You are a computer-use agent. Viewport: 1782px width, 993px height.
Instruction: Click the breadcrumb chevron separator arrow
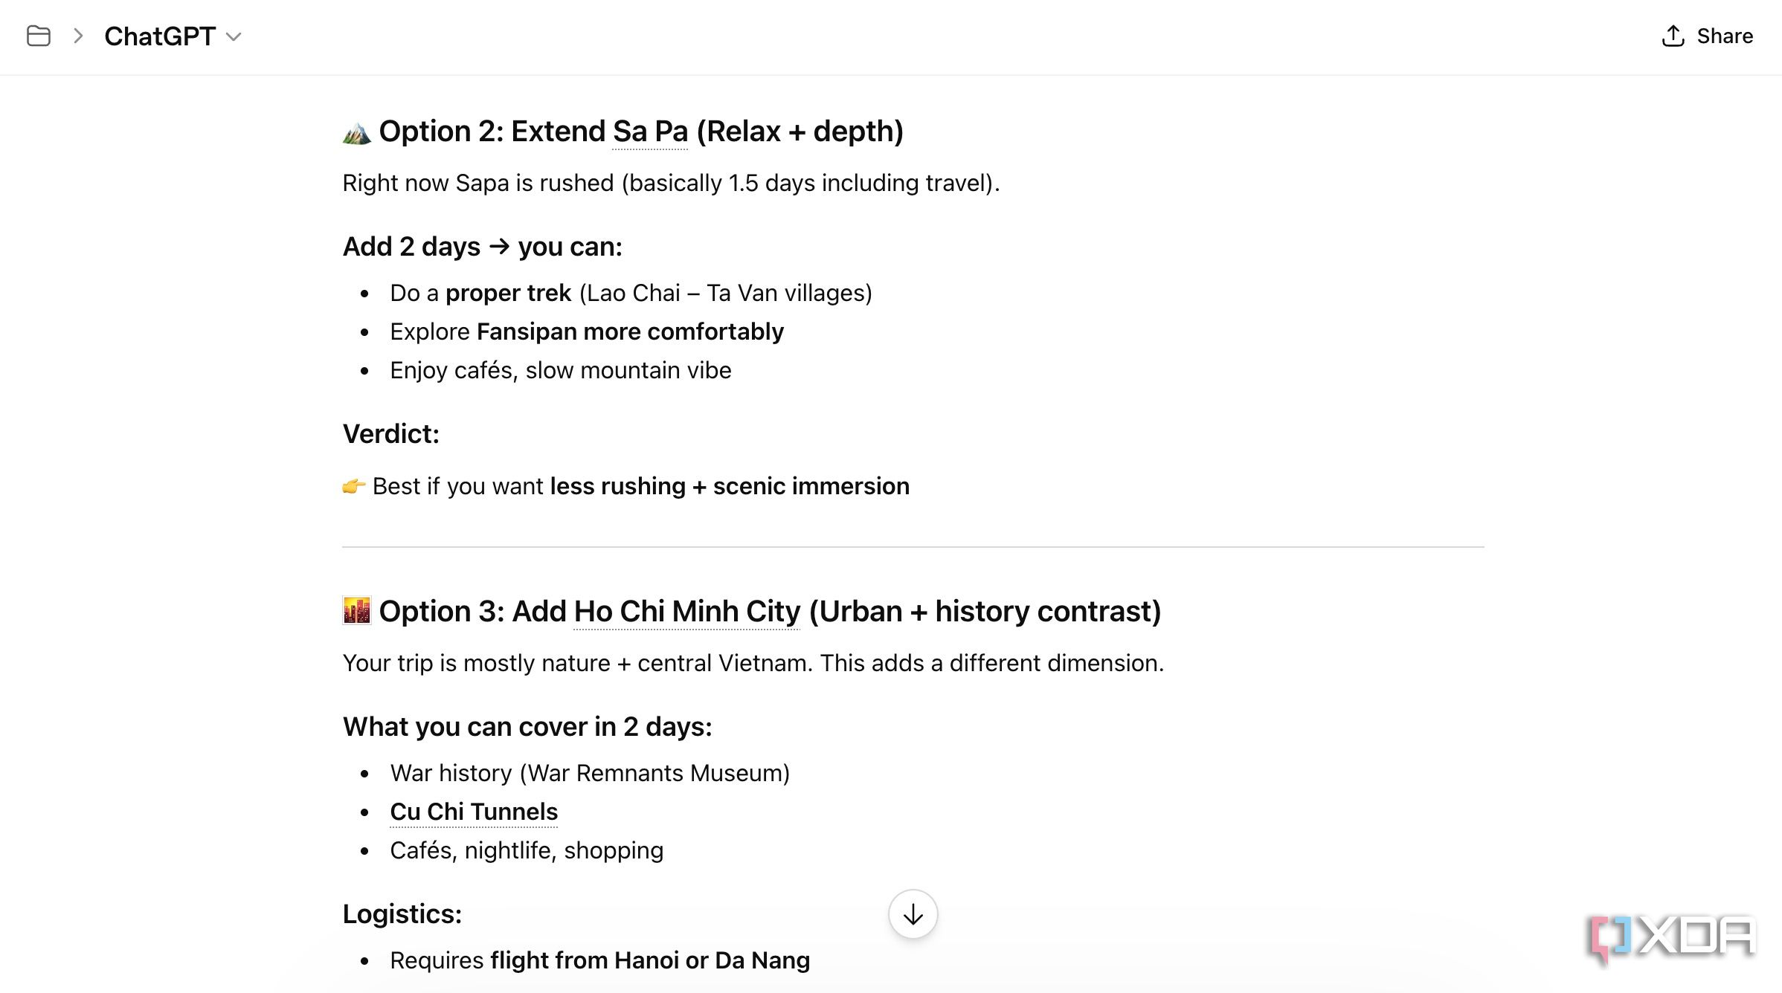[x=78, y=36]
